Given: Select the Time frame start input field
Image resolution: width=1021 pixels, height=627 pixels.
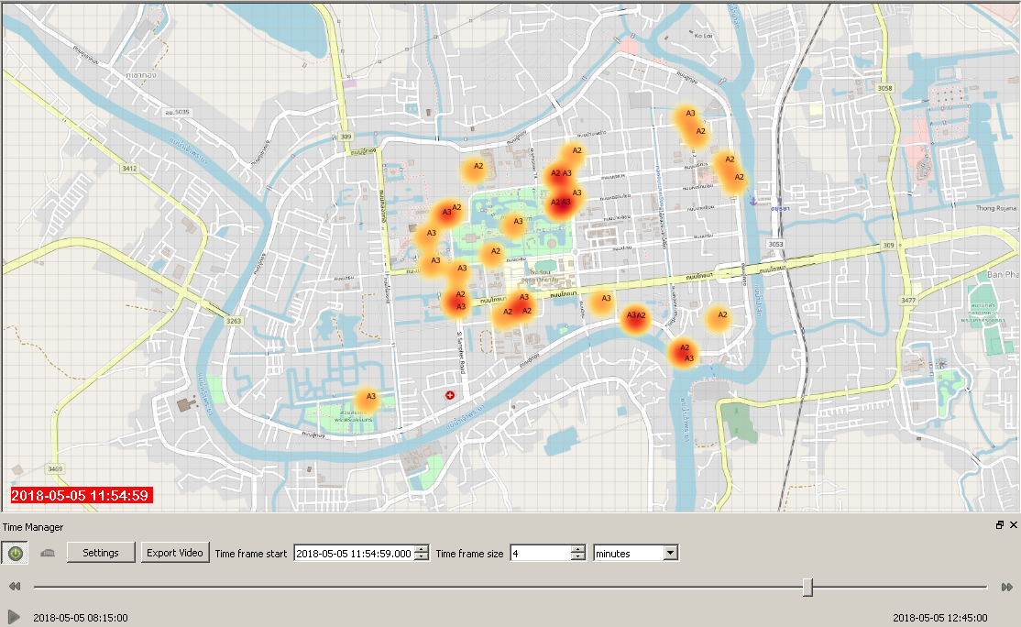Looking at the screenshot, I should (353, 552).
